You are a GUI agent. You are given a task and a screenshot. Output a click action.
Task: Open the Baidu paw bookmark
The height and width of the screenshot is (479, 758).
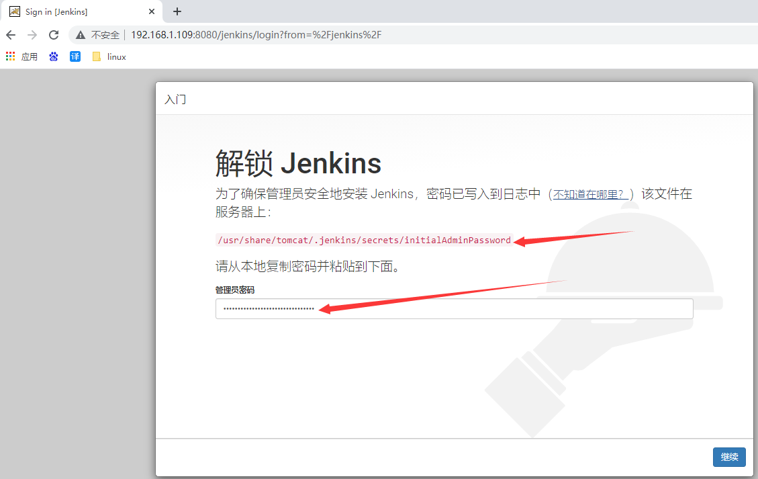click(54, 57)
